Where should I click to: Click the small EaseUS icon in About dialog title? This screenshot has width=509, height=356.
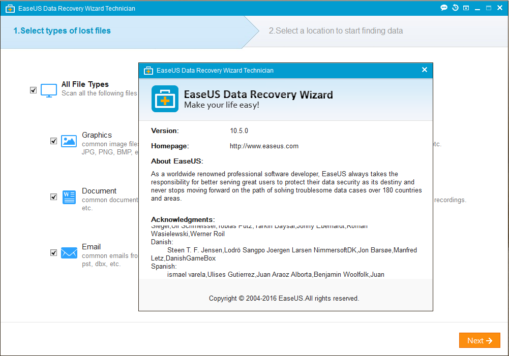click(x=148, y=71)
